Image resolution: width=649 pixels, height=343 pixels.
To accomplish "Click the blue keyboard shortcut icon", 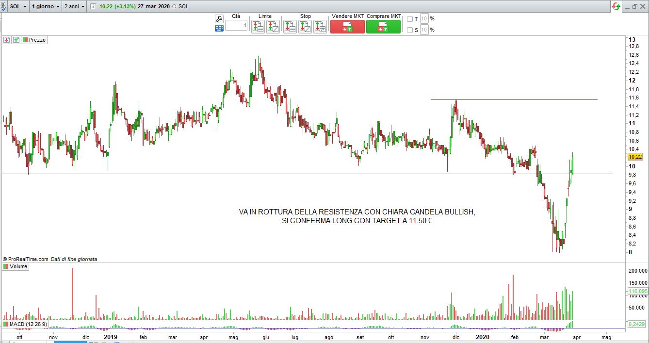I will click(219, 28).
